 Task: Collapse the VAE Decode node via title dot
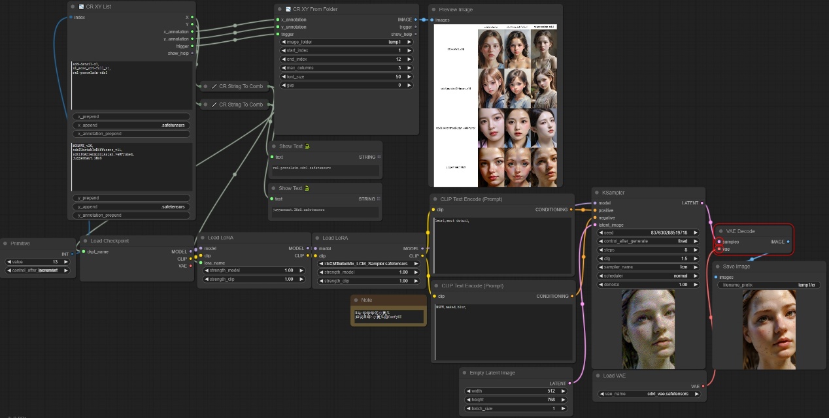click(x=720, y=231)
